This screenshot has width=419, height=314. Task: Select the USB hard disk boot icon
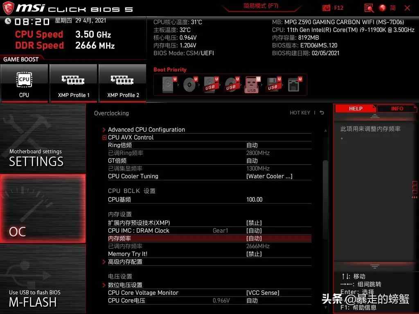click(x=211, y=85)
